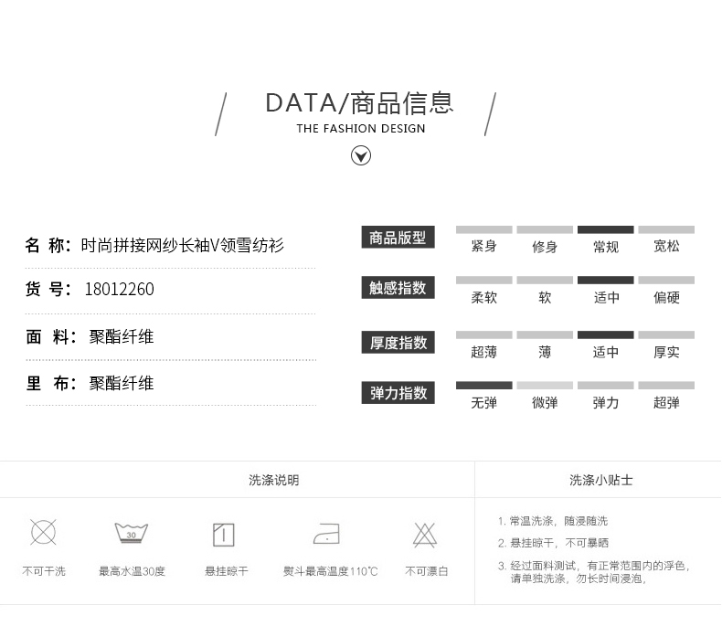Open the 洗涤小贴士 section header
The image size is (722, 637).
600,480
